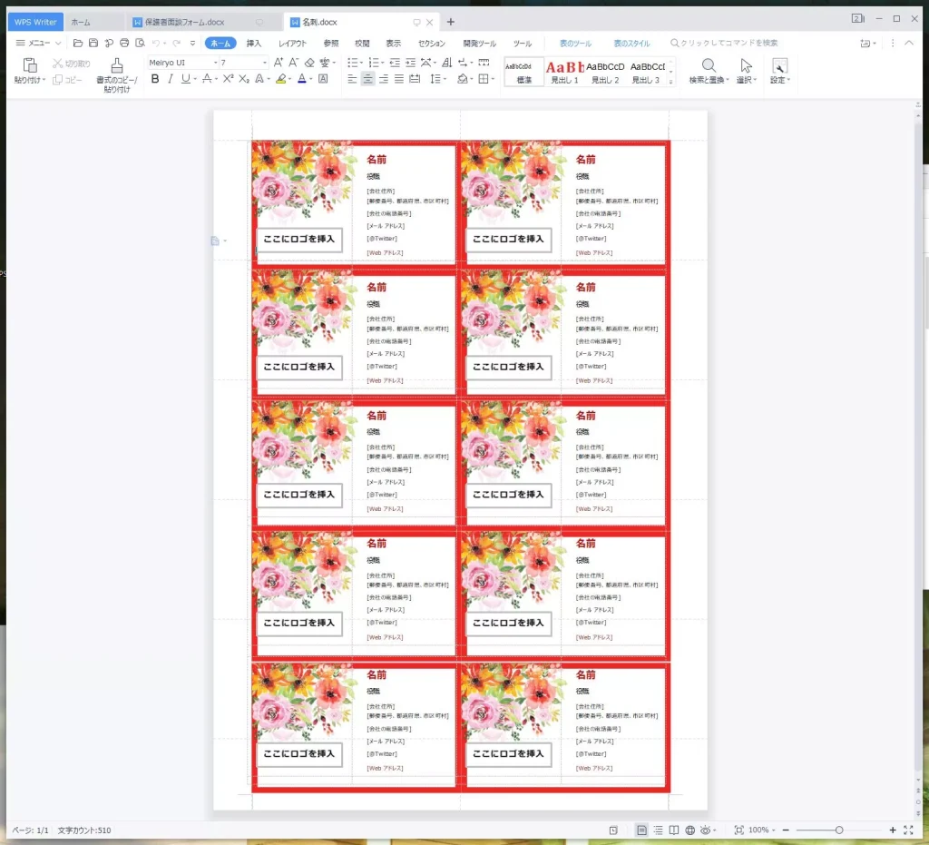Toggle center text alignment
929x845 pixels.
point(367,79)
